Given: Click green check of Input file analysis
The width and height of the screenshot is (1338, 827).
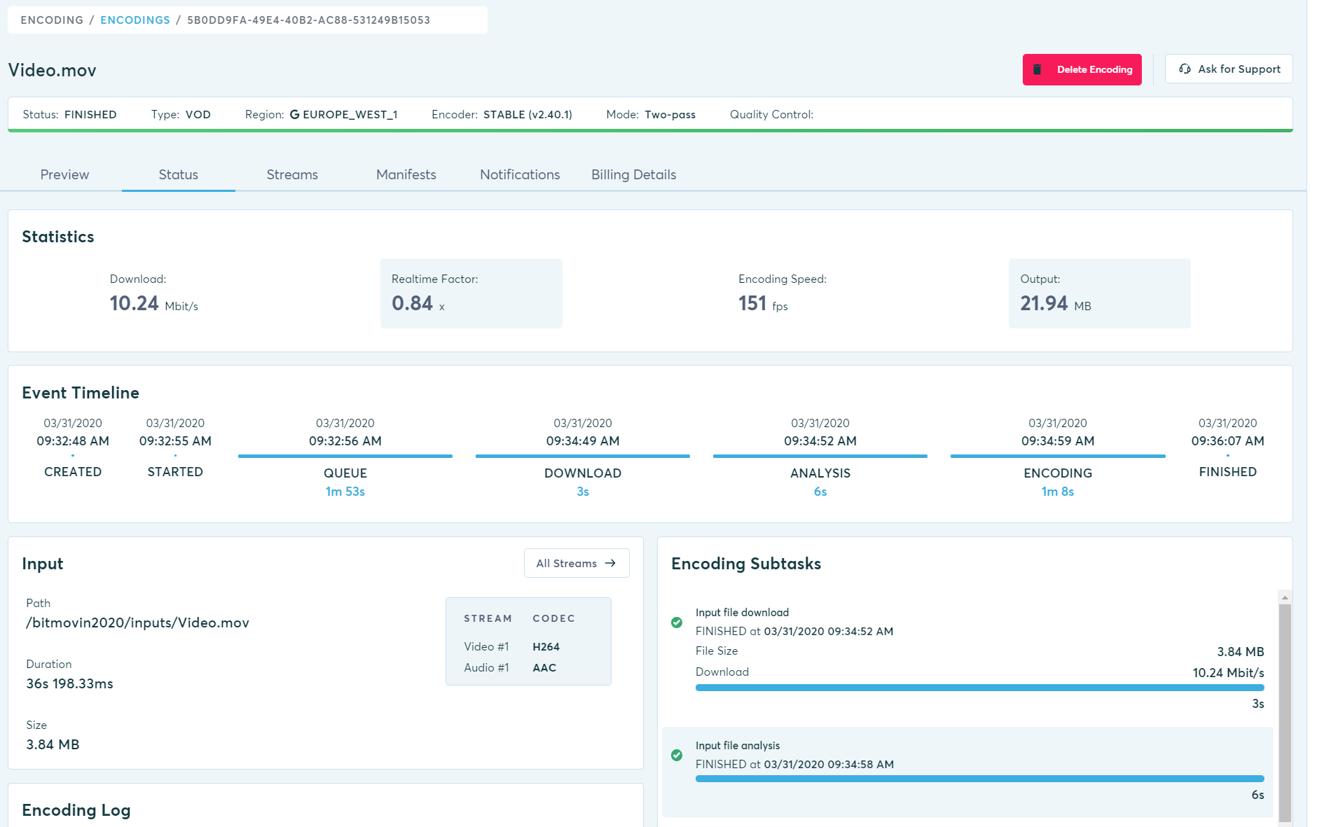Looking at the screenshot, I should [677, 756].
